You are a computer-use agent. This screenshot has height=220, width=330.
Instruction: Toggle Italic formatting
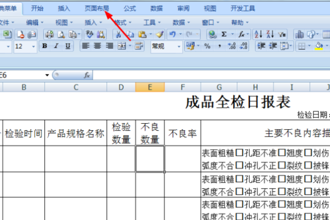pos(56,46)
